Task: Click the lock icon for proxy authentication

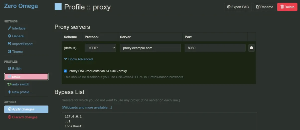Action: coord(251,48)
